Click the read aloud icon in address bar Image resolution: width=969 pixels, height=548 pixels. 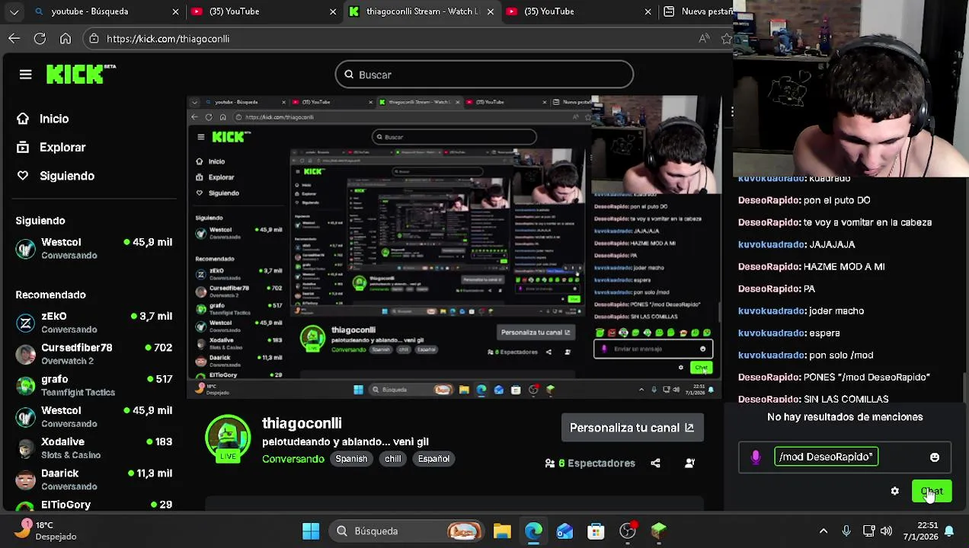(704, 39)
